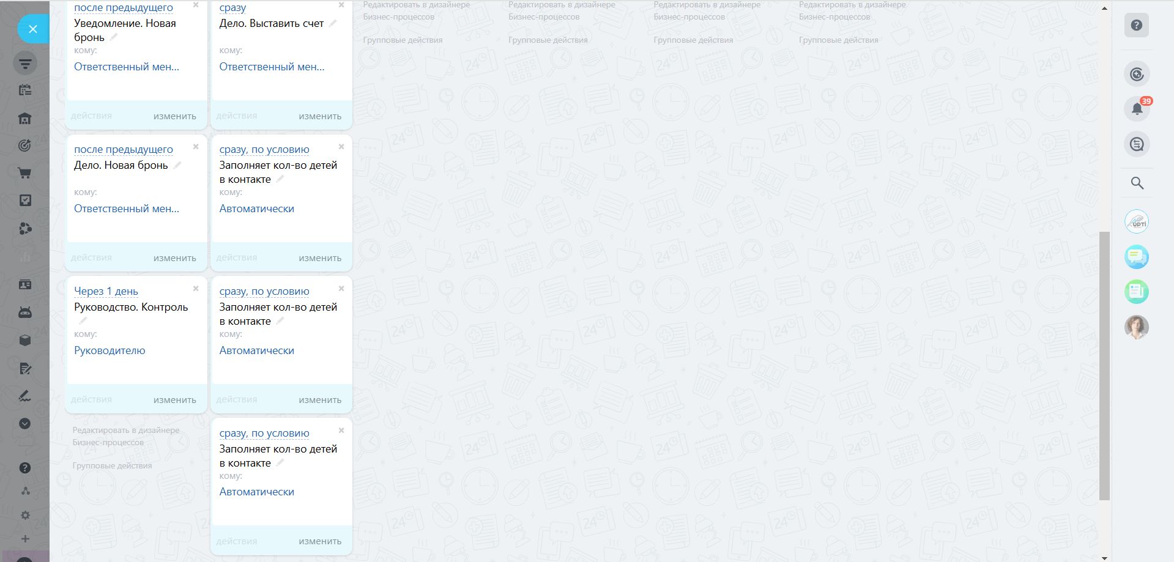Open the calendar-list icon in left sidebar

point(25,90)
